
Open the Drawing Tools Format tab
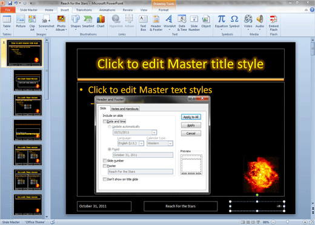tap(164, 10)
